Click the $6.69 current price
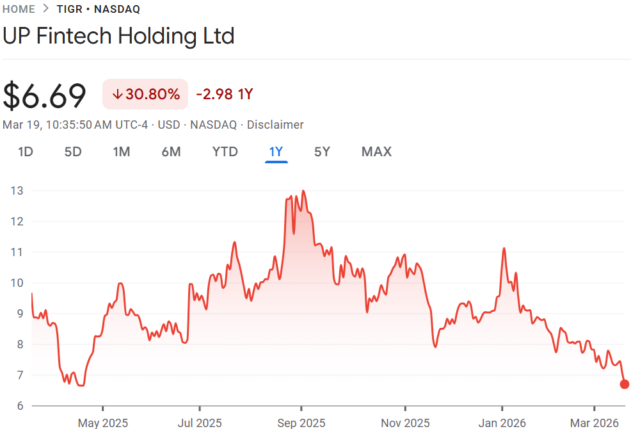Image resolution: width=631 pixels, height=429 pixels. [x=45, y=96]
